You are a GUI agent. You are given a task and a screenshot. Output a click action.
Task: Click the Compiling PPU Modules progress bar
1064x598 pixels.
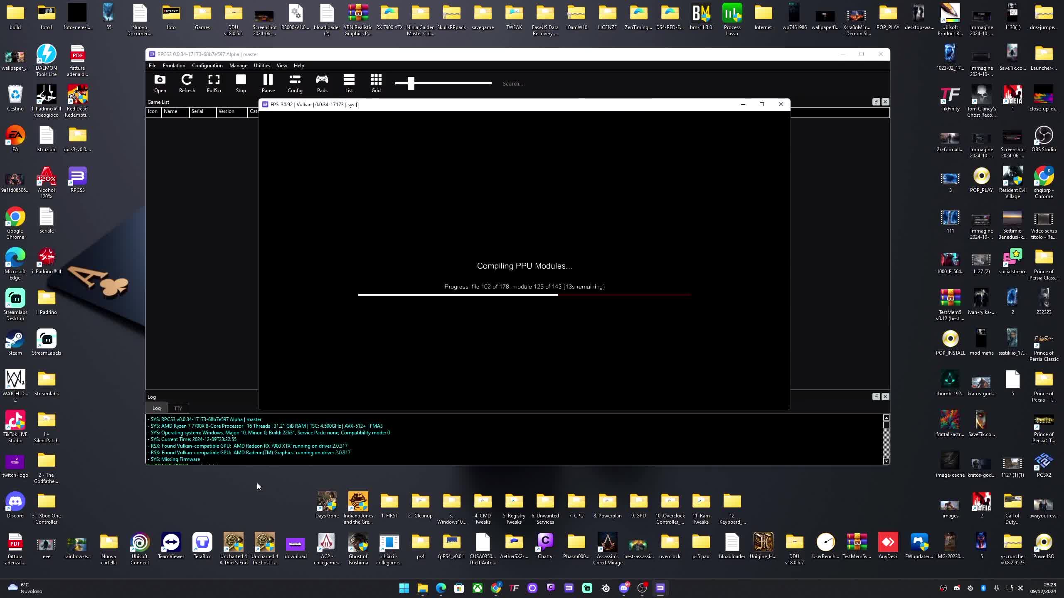tap(525, 295)
